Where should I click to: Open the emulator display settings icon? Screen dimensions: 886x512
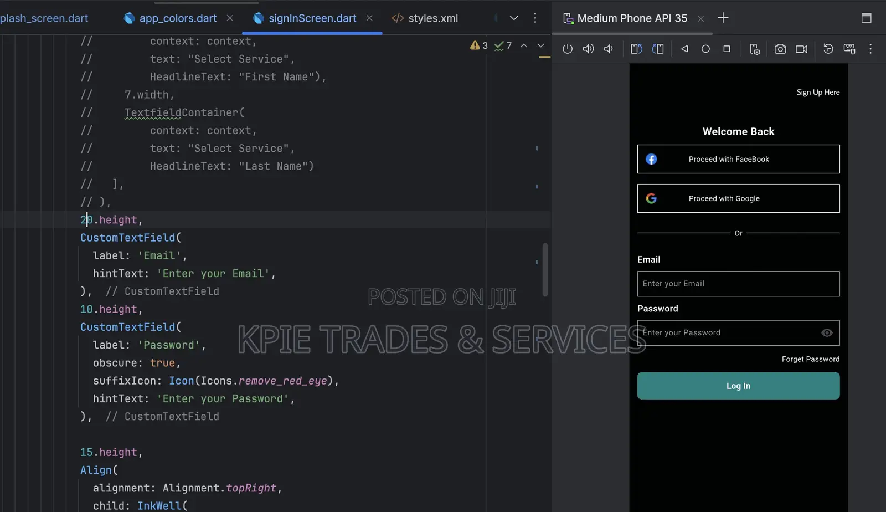[x=849, y=49]
